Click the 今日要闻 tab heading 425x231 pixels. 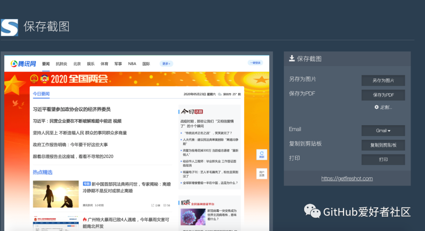coord(41,94)
